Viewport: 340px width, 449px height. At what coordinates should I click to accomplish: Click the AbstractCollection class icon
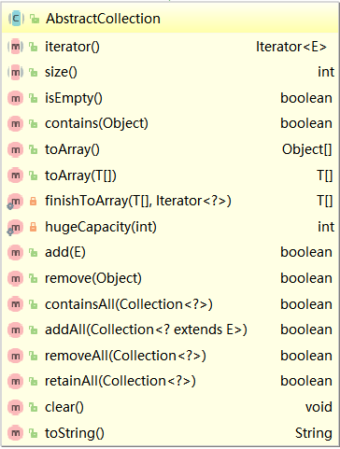16,19
